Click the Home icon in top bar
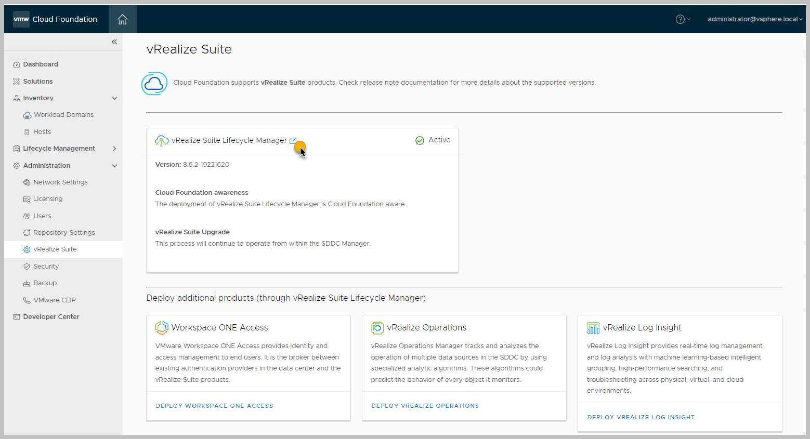This screenshot has height=439, width=810. tap(122, 19)
